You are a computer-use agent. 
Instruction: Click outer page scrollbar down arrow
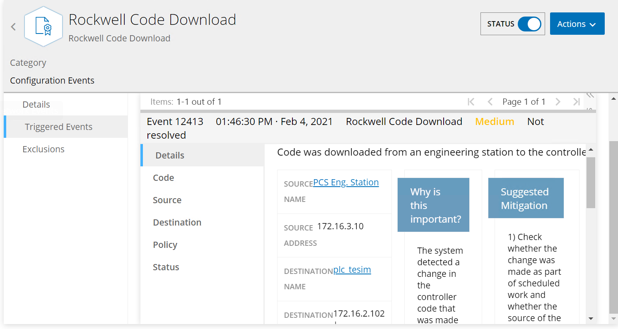(x=614, y=319)
